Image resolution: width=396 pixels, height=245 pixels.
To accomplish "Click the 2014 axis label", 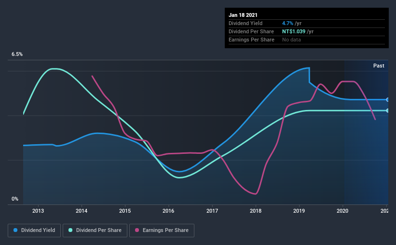I will pyautogui.click(x=82, y=211).
